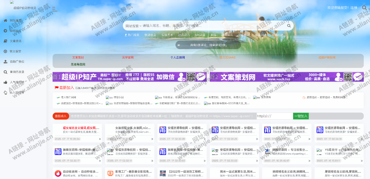
Task: Click the http(s):// URL input field
Action: click(x=274, y=116)
